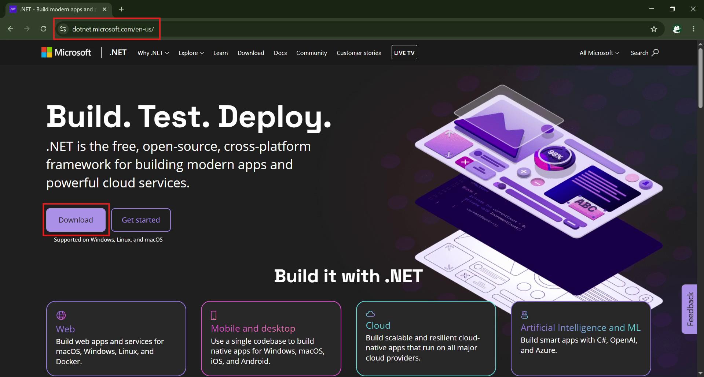Click the .NET home link
704x377 pixels.
(118, 52)
